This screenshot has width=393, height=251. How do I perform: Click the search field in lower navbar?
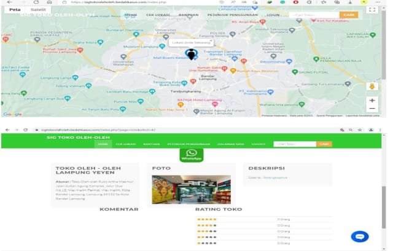pos(295,144)
